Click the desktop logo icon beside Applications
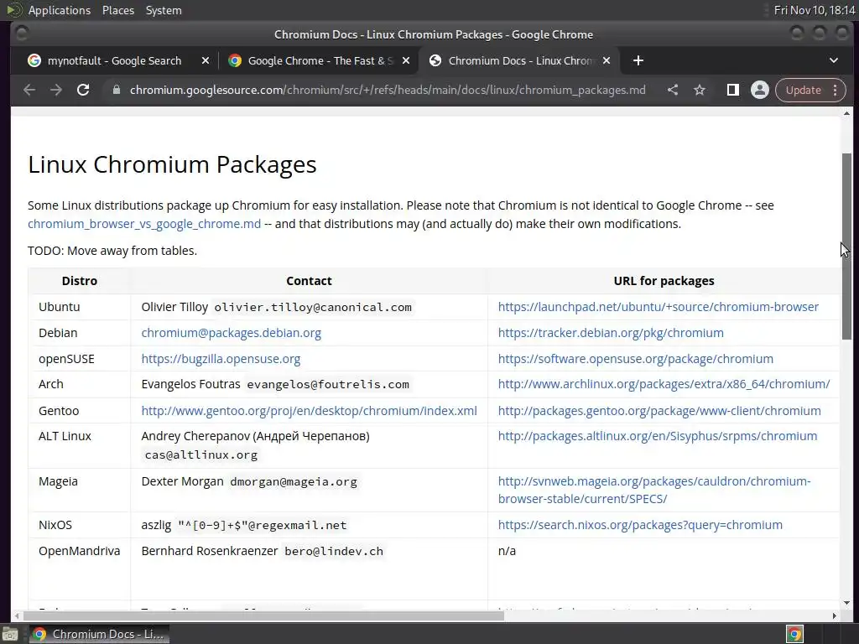 pos(13,10)
